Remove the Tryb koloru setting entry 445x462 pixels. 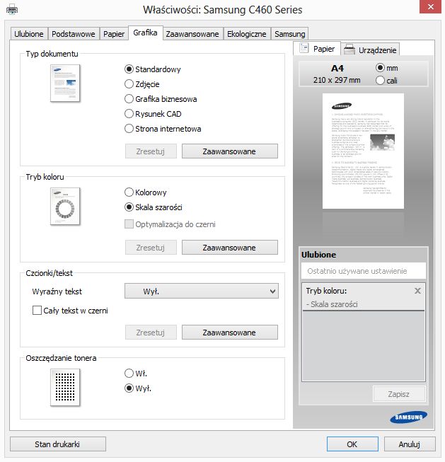[417, 291]
